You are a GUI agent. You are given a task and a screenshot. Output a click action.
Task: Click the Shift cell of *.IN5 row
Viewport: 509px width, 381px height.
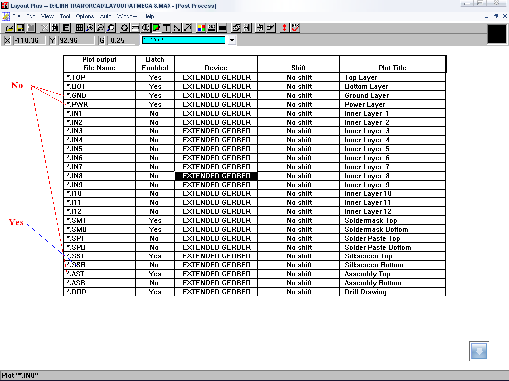(299, 149)
